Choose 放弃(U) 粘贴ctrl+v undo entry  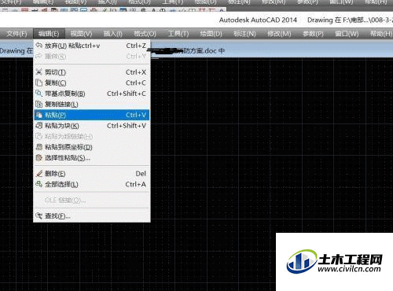(x=92, y=46)
